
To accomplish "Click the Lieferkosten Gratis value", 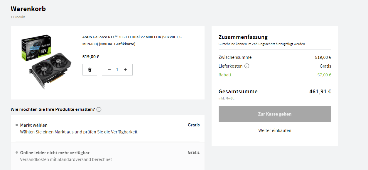I will click(x=325, y=66).
